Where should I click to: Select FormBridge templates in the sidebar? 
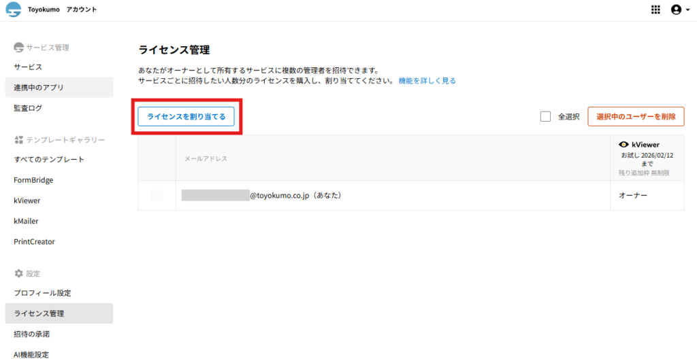click(x=33, y=180)
